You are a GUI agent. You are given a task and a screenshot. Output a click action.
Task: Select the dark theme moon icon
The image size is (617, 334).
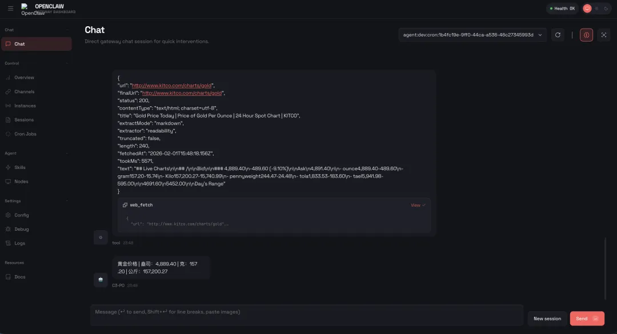(x=606, y=9)
